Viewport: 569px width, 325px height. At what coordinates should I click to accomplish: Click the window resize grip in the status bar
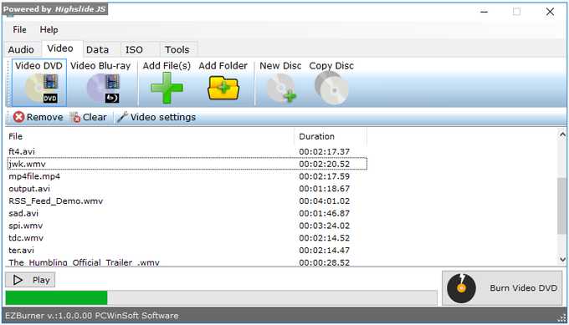point(562,317)
